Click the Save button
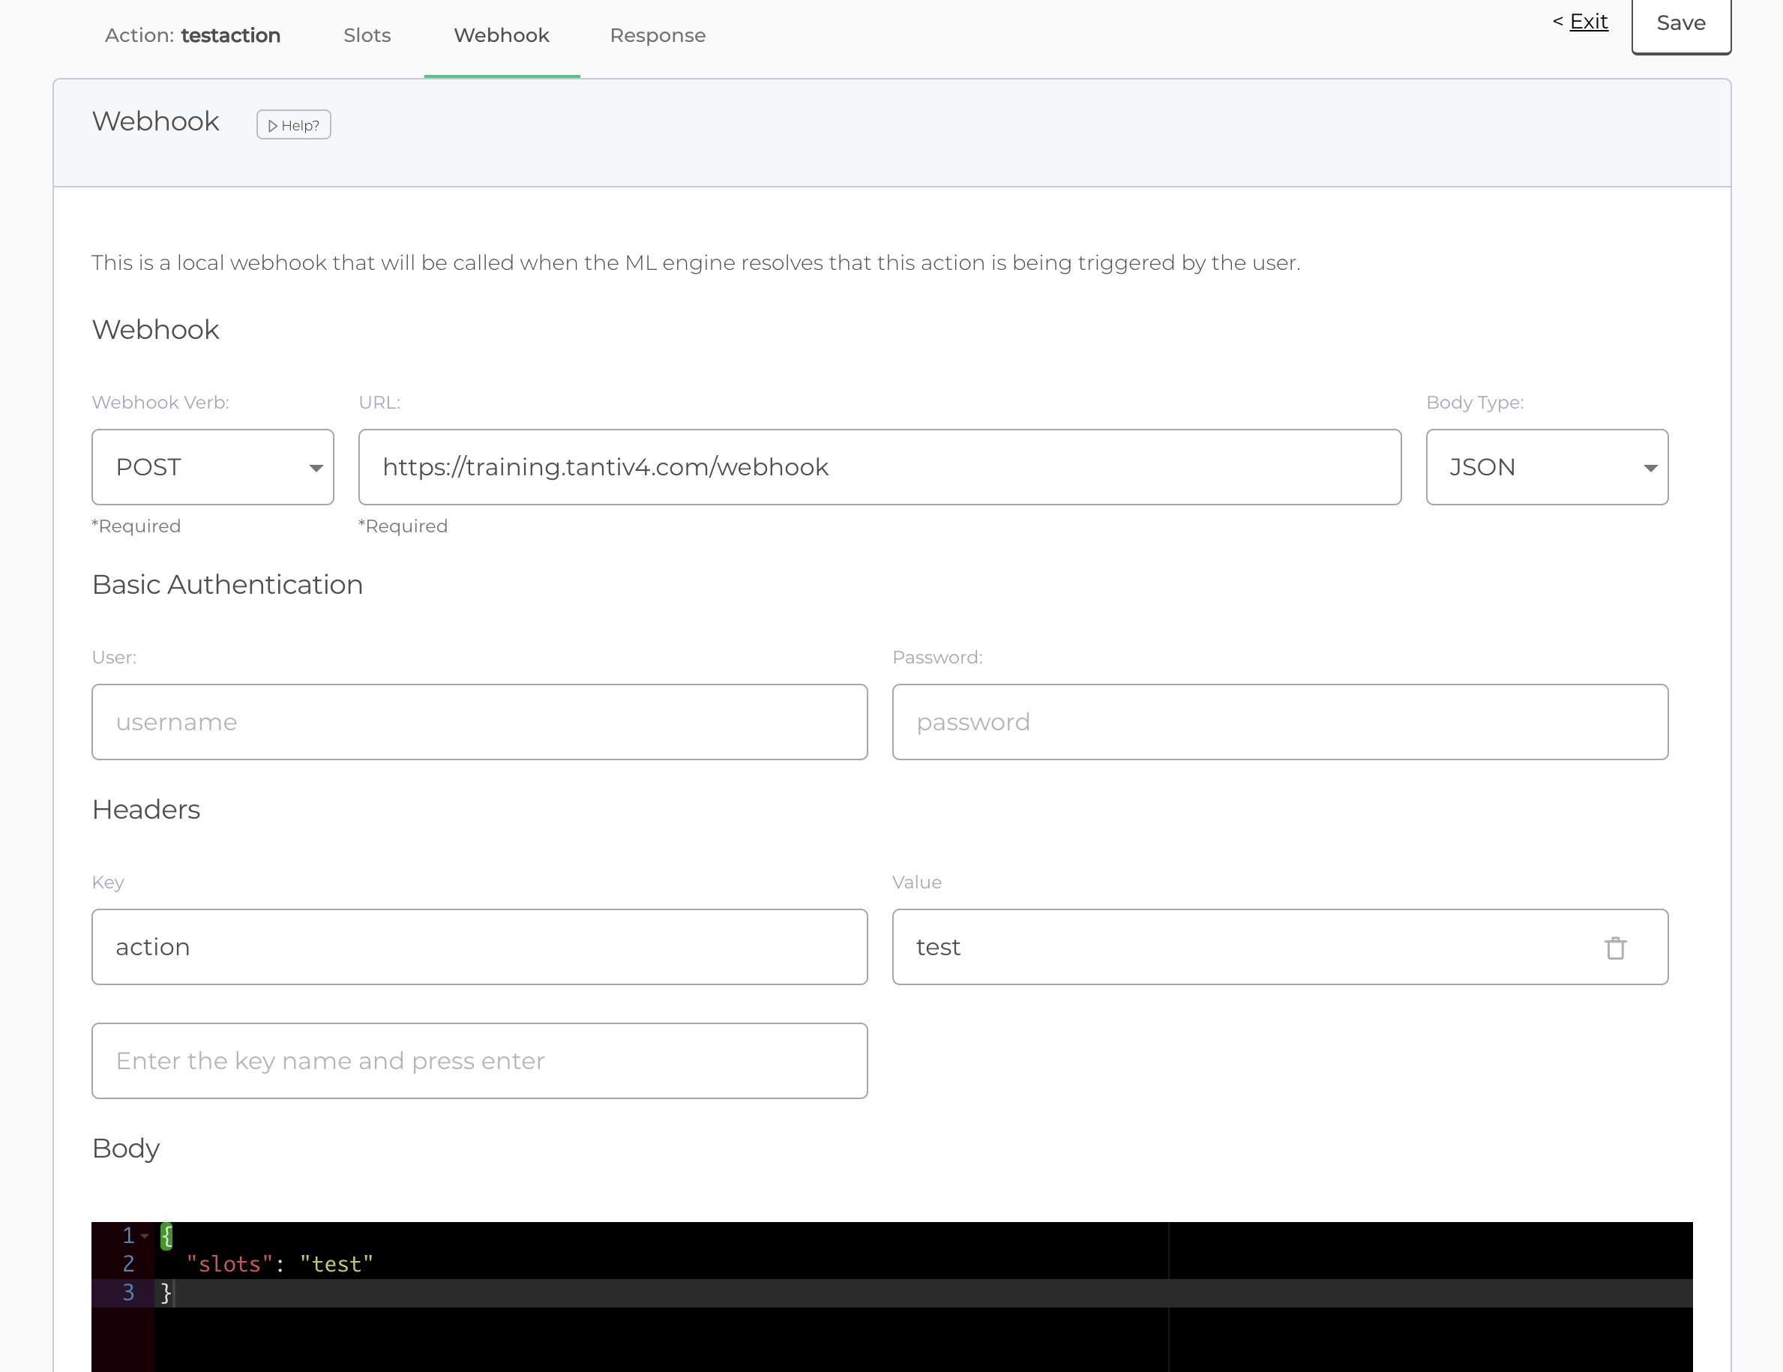This screenshot has height=1372, width=1783. click(1680, 24)
